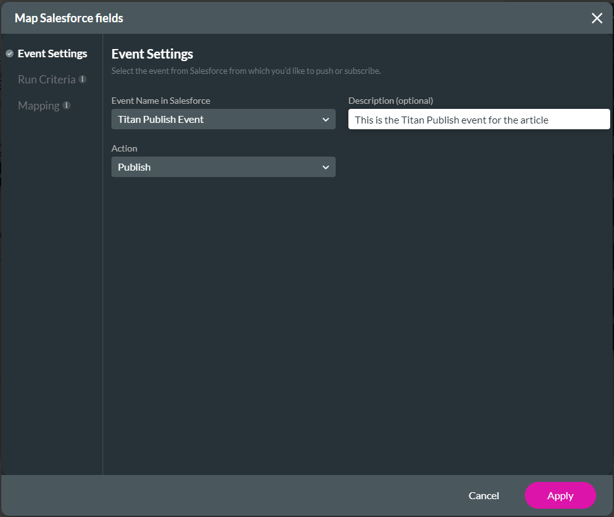Viewport: 614px width, 517px height.
Task: Click inside the Description text field
Action: pyautogui.click(x=478, y=120)
